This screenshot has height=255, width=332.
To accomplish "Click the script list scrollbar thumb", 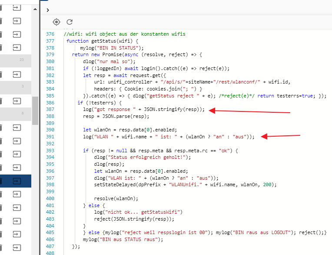I will (35, 111).
